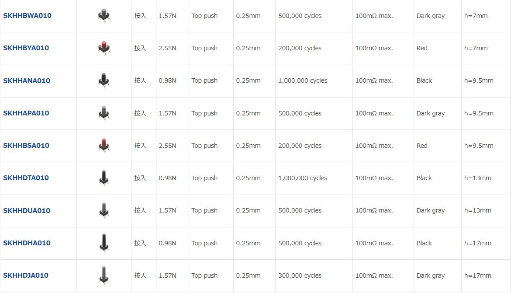Click the dark gray switch image for SKHHAPA010
This screenshot has width=511, height=293.
[104, 113]
